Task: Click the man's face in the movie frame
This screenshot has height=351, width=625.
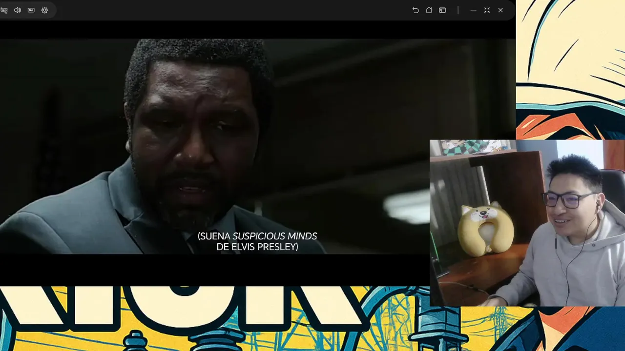Action: pyautogui.click(x=195, y=141)
